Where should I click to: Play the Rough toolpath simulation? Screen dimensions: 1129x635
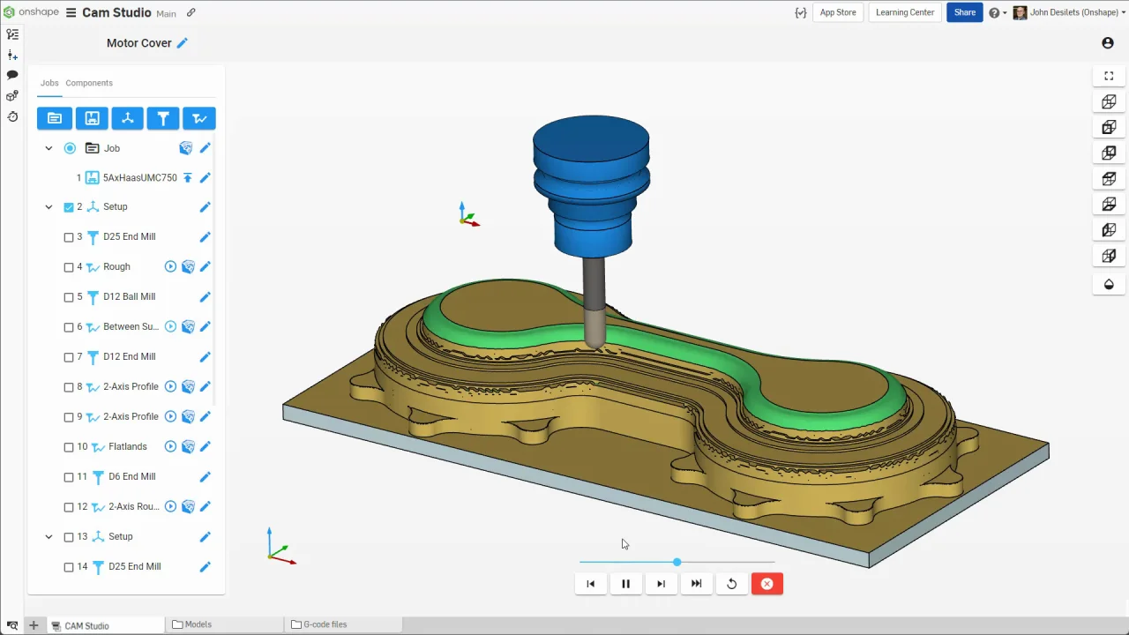(171, 266)
